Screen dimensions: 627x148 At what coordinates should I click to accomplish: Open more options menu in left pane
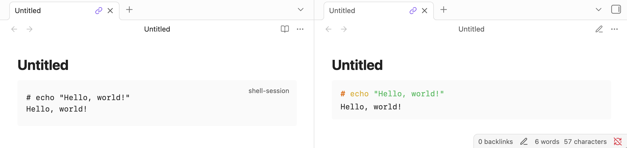point(300,29)
